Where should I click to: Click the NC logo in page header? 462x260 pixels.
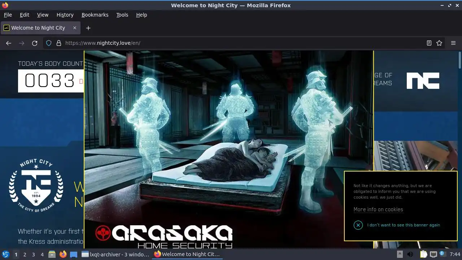click(x=423, y=81)
